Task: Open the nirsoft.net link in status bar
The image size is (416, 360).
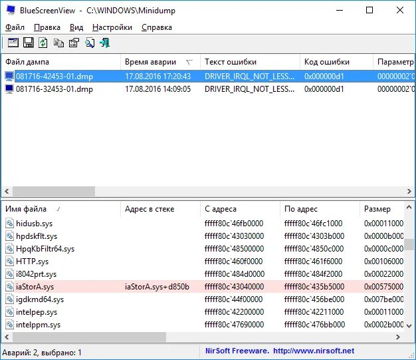Action: [x=314, y=351]
